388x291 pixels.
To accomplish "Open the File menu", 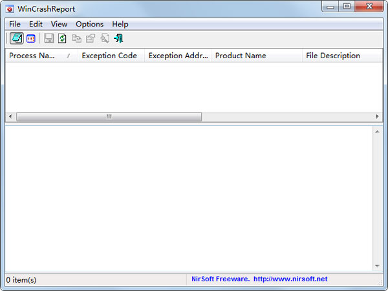I will click(15, 24).
